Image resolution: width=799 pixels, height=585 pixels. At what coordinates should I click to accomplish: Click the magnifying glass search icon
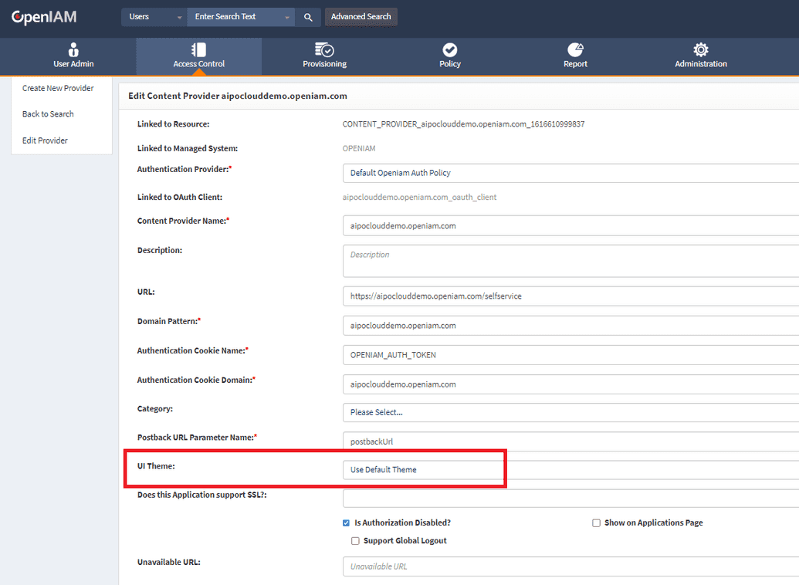click(x=307, y=17)
